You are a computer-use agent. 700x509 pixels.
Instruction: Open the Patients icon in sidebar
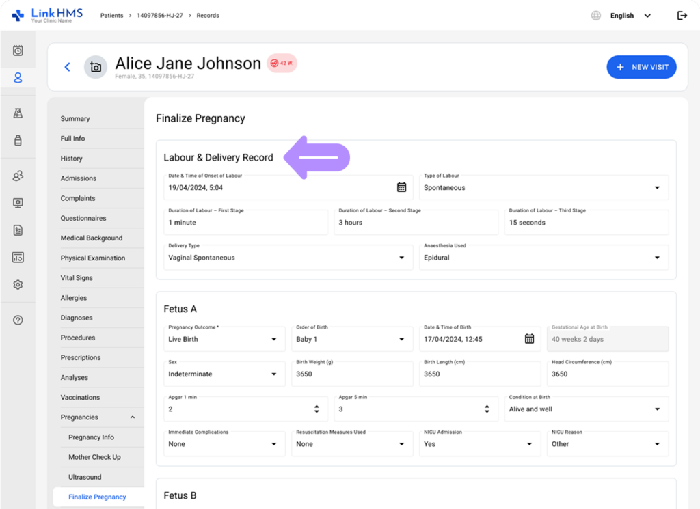[x=18, y=78]
